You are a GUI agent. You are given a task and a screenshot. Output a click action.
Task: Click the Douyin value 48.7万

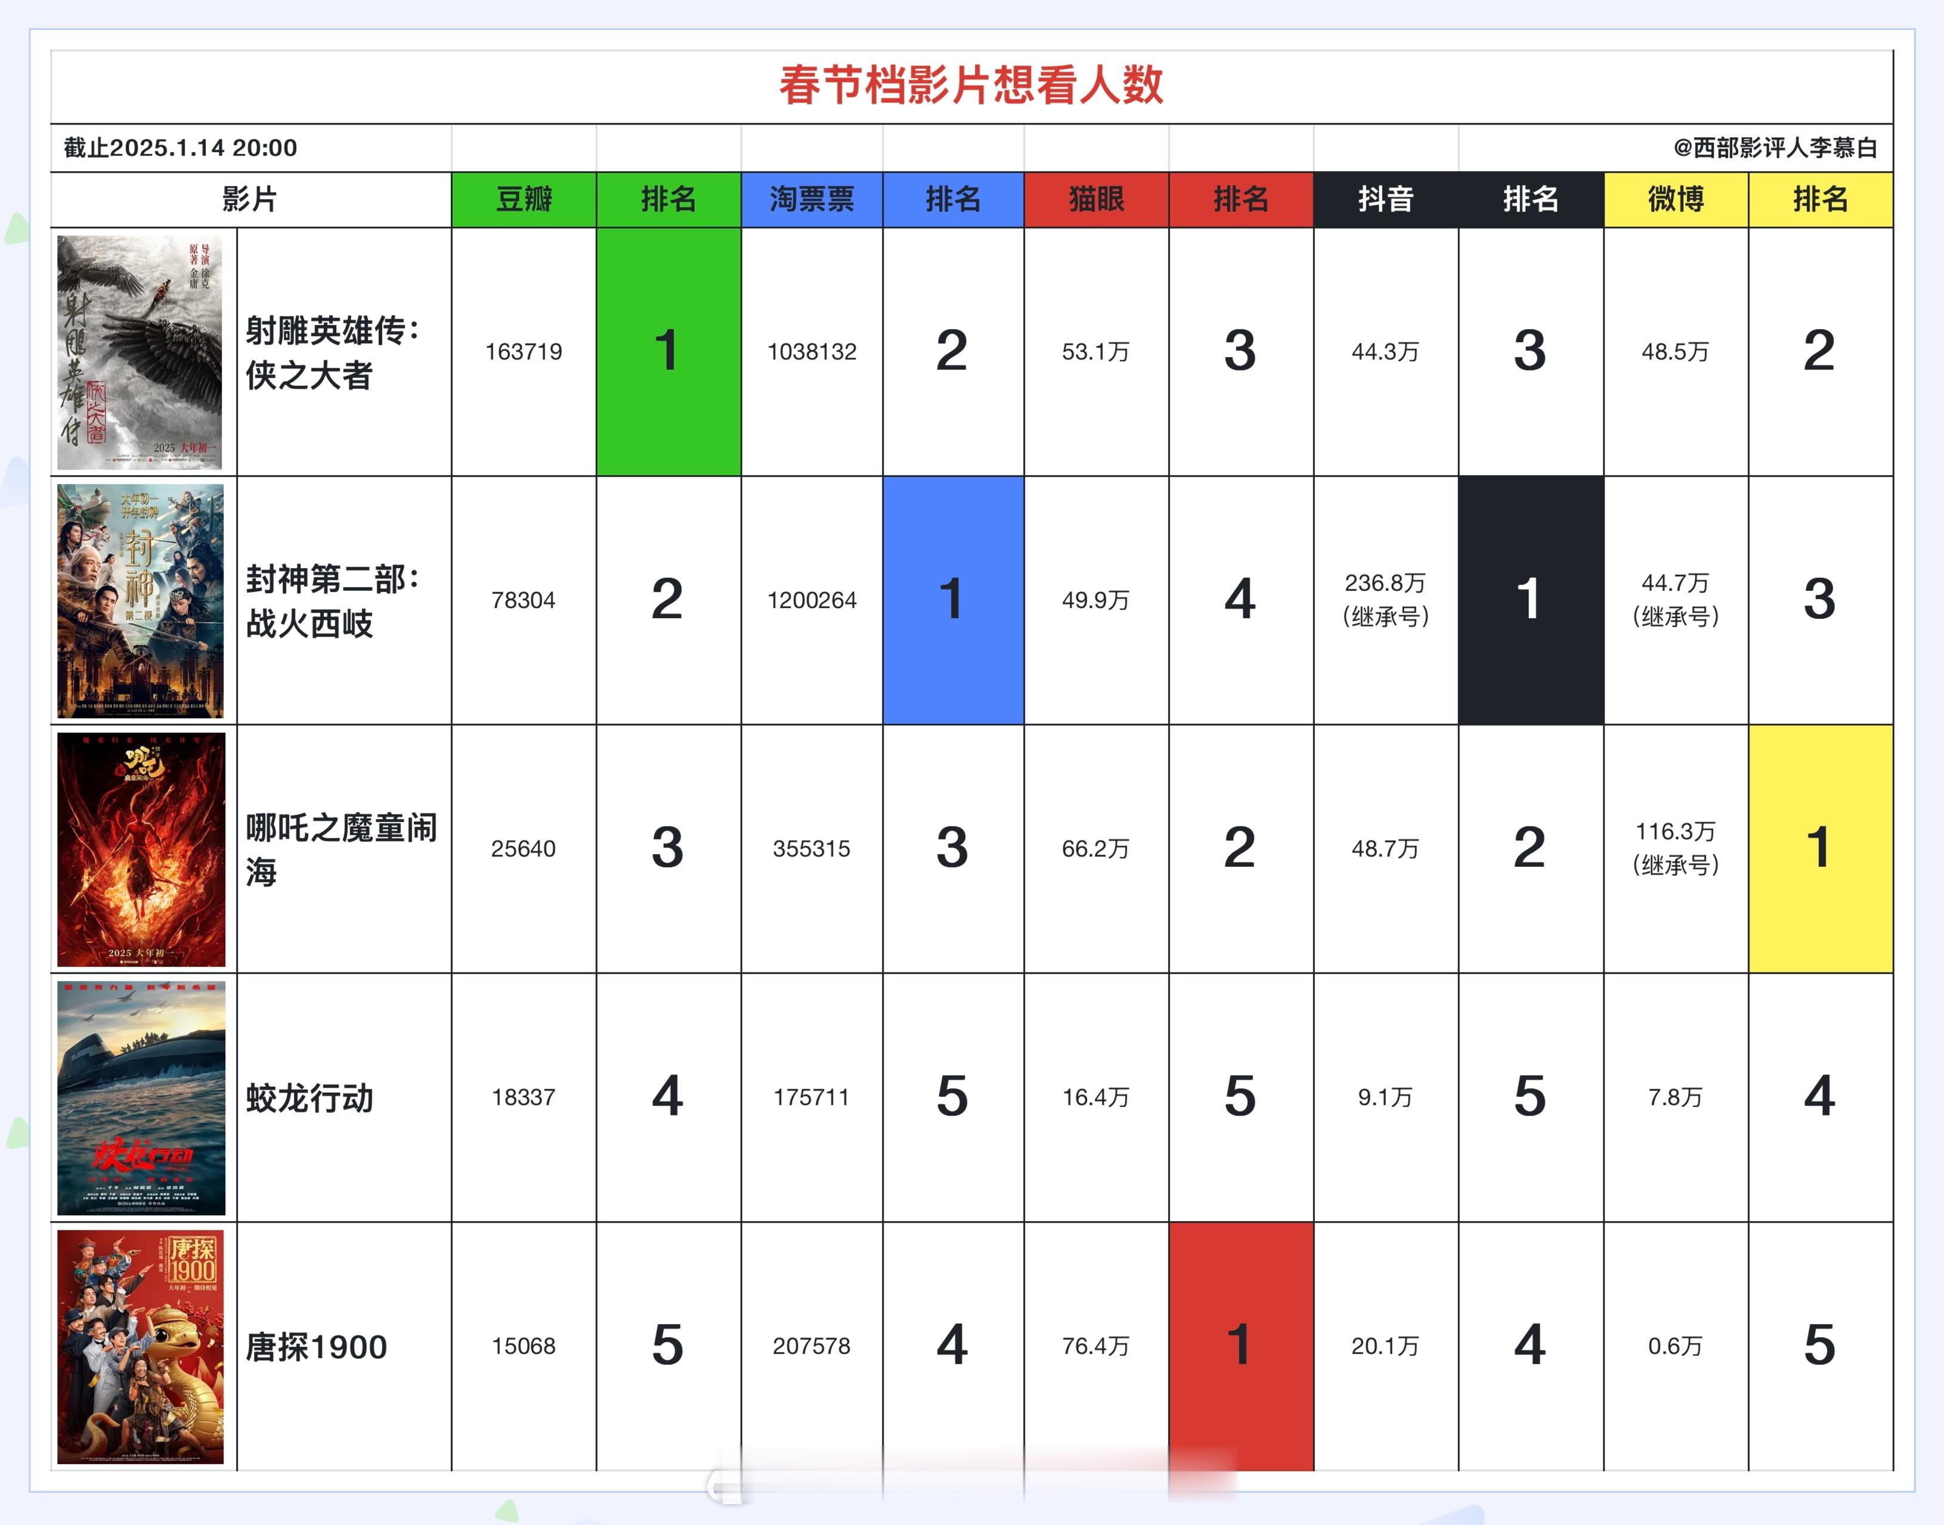[1385, 848]
